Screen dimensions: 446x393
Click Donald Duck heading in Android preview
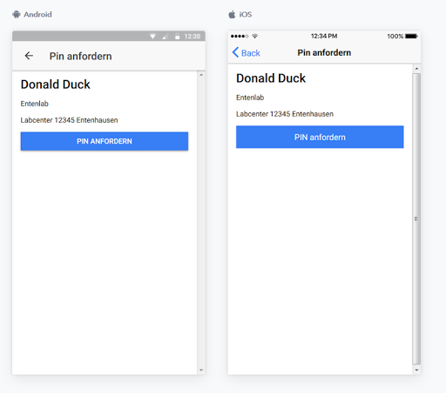[56, 85]
